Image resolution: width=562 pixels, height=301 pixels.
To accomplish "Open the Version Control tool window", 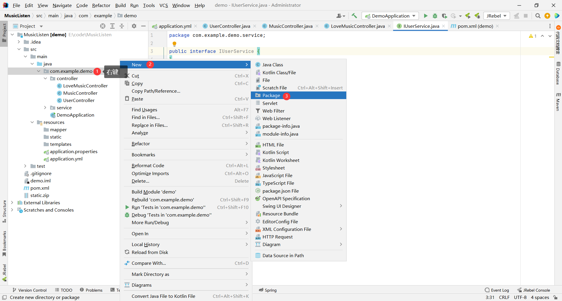I will click(30, 290).
